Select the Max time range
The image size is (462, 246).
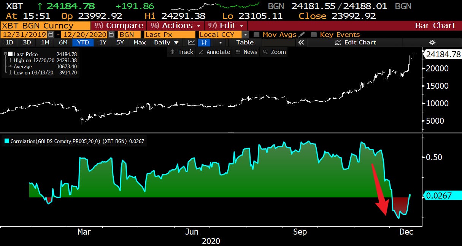pos(140,43)
